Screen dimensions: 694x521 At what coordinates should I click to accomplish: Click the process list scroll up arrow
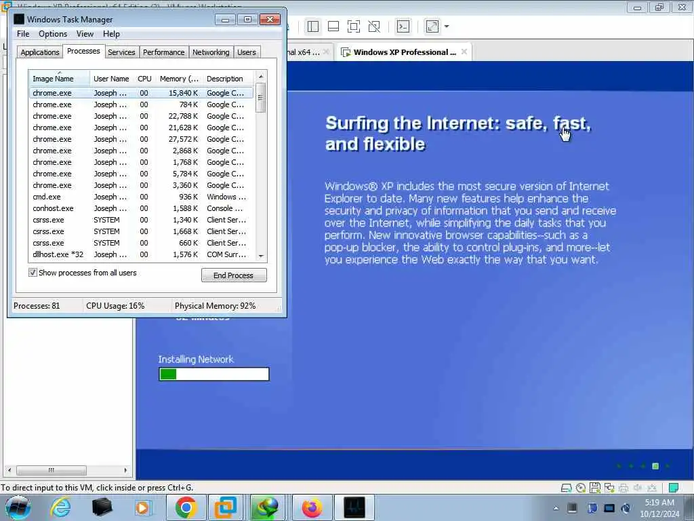pos(261,77)
